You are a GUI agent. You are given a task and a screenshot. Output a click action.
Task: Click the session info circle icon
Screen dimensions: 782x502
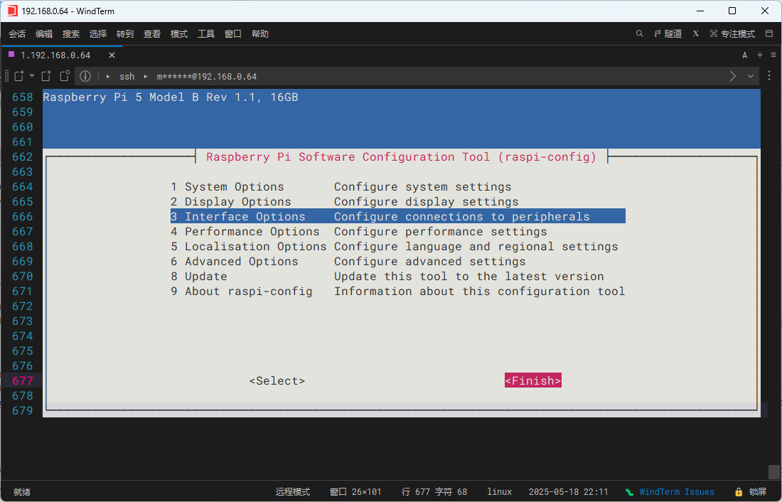(85, 76)
